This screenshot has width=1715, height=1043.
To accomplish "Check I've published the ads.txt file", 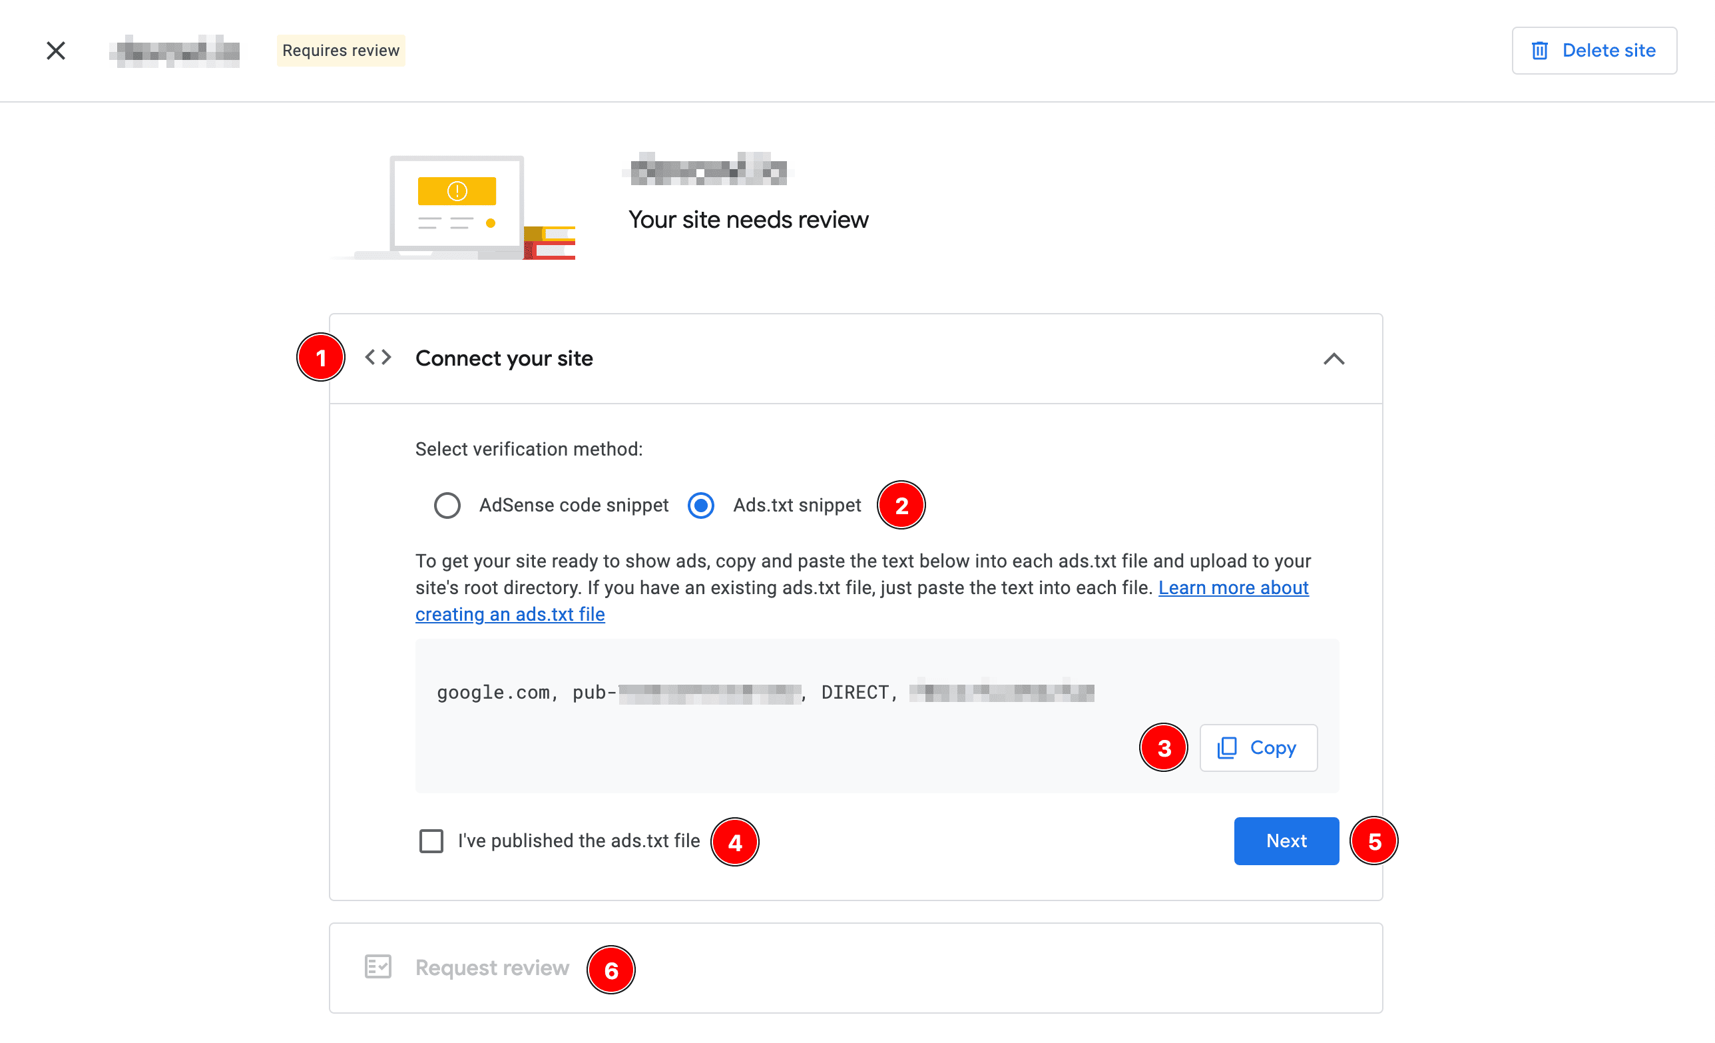I will pos(431,841).
